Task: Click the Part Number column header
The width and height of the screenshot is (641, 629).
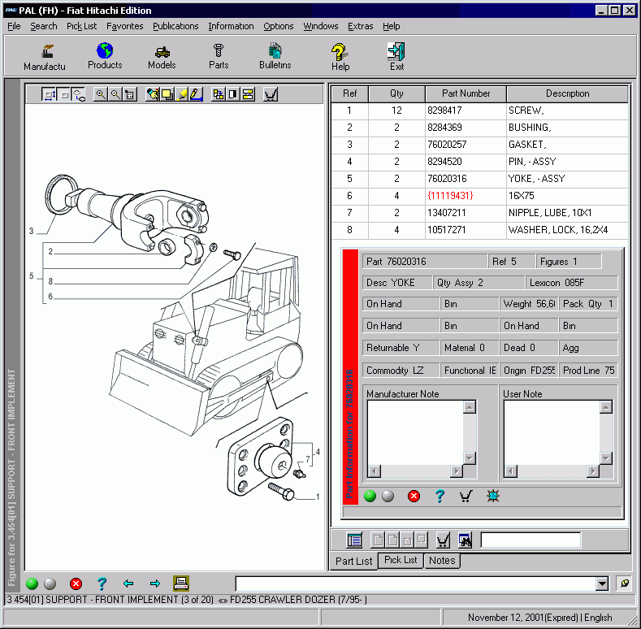Action: [466, 93]
